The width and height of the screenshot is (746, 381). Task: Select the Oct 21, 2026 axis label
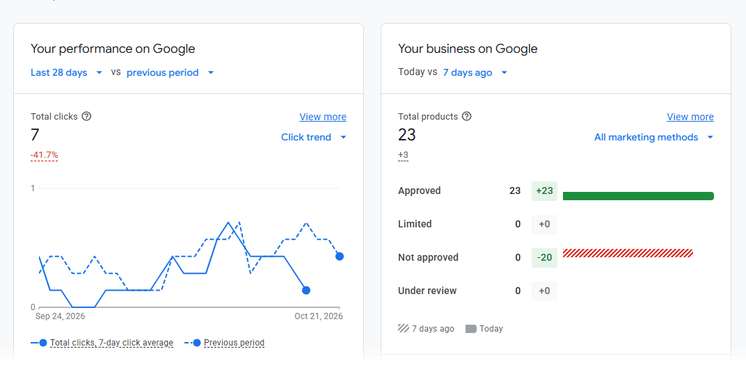(318, 316)
